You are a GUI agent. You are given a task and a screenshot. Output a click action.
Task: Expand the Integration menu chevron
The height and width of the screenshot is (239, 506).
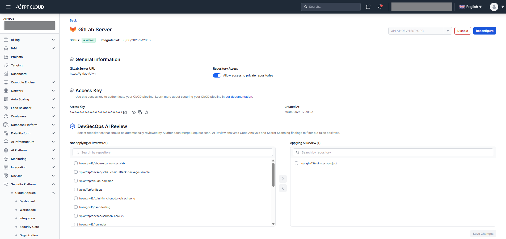coord(53,167)
